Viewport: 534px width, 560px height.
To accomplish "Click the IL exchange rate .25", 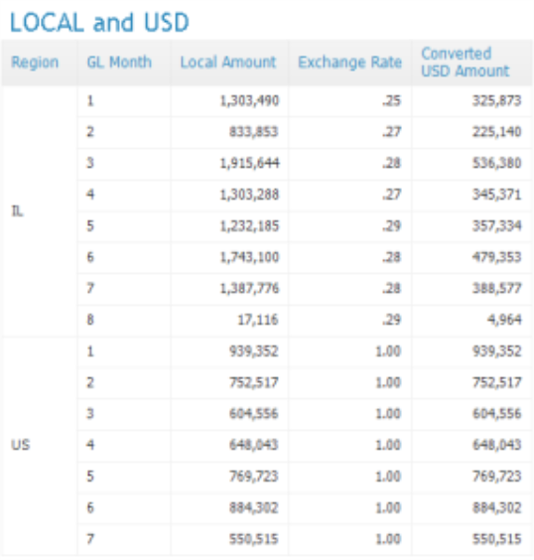I will 391,100.
